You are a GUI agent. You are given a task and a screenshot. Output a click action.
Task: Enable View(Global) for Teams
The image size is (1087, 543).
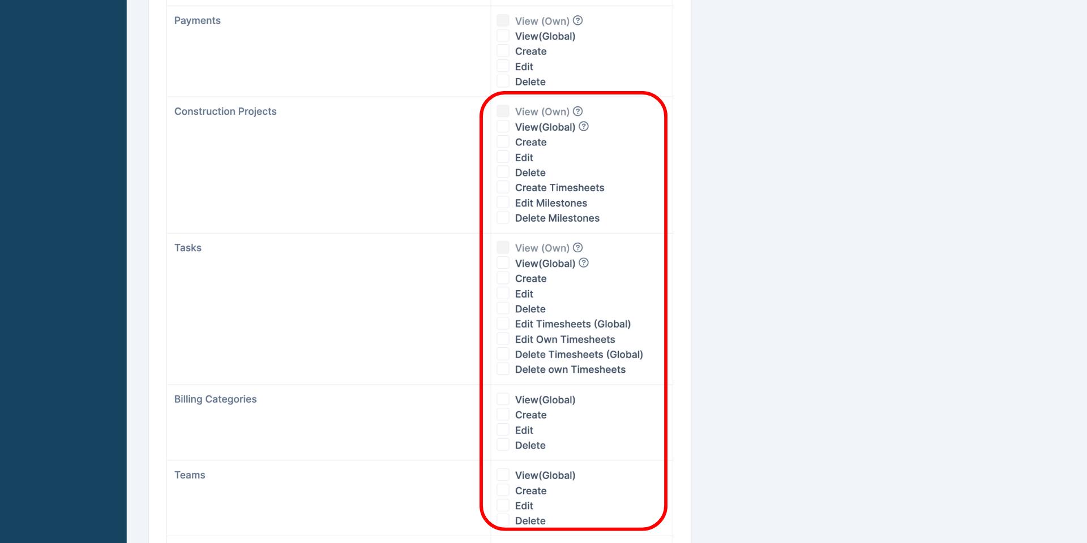[503, 475]
